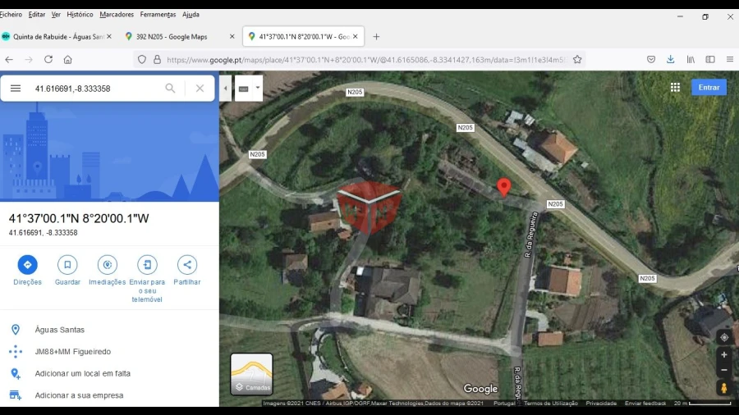Bookmark page with the star icon
The height and width of the screenshot is (415, 739).
tap(577, 60)
